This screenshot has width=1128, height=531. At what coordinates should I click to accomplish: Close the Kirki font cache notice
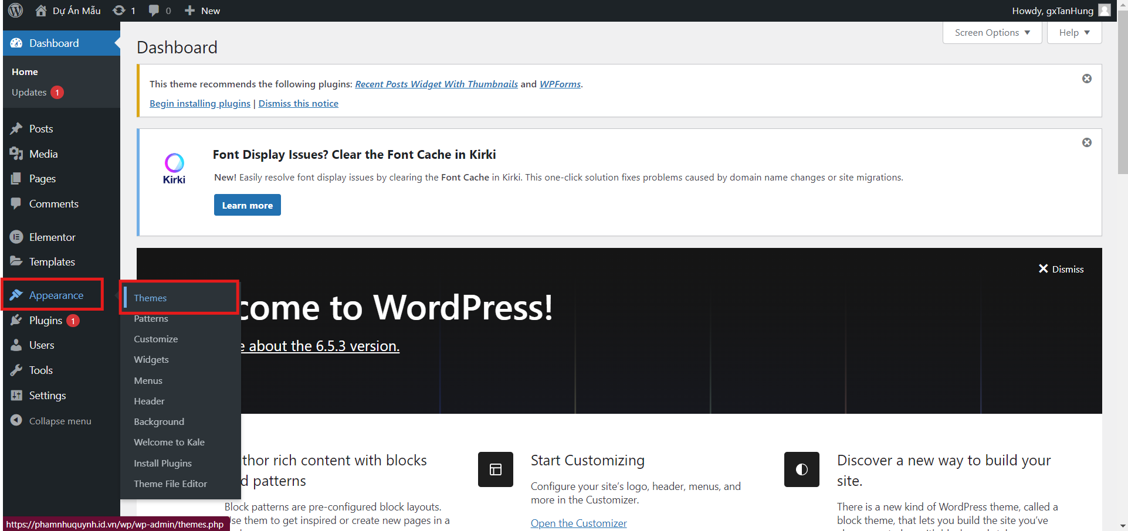pos(1087,142)
